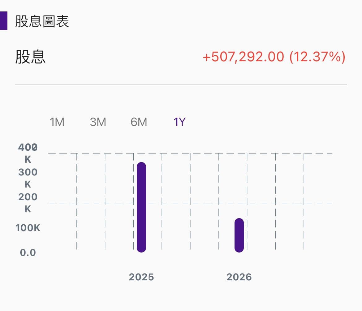The height and width of the screenshot is (311, 362).
Task: Select the 3M time range tab
Action: 98,122
